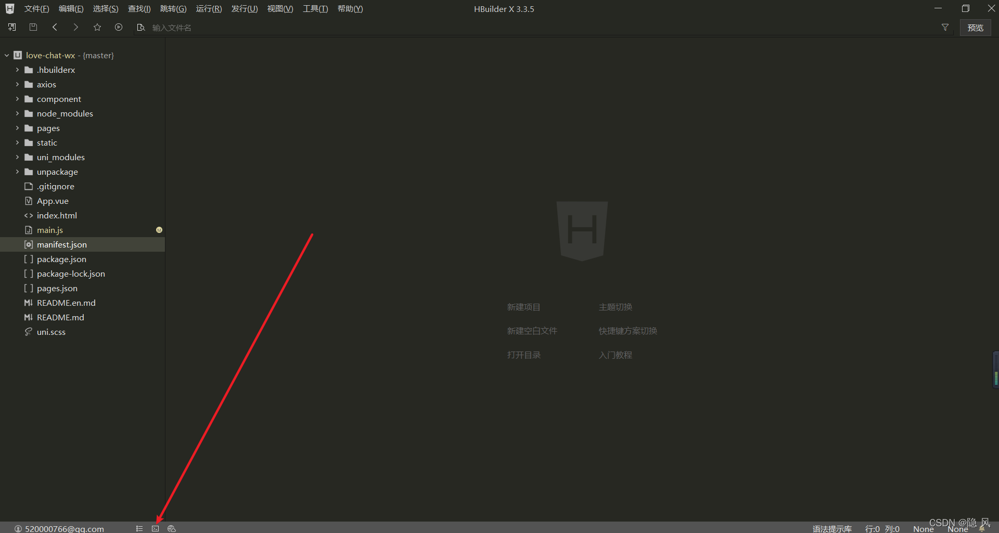Screen dimensions: 999x533
Task: Select the uni.scss file
Action: tap(82, 332)
